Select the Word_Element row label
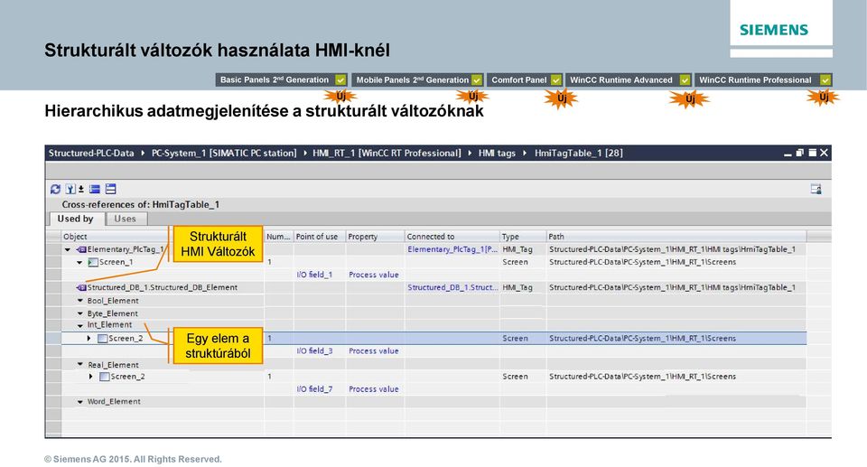 (x=114, y=402)
